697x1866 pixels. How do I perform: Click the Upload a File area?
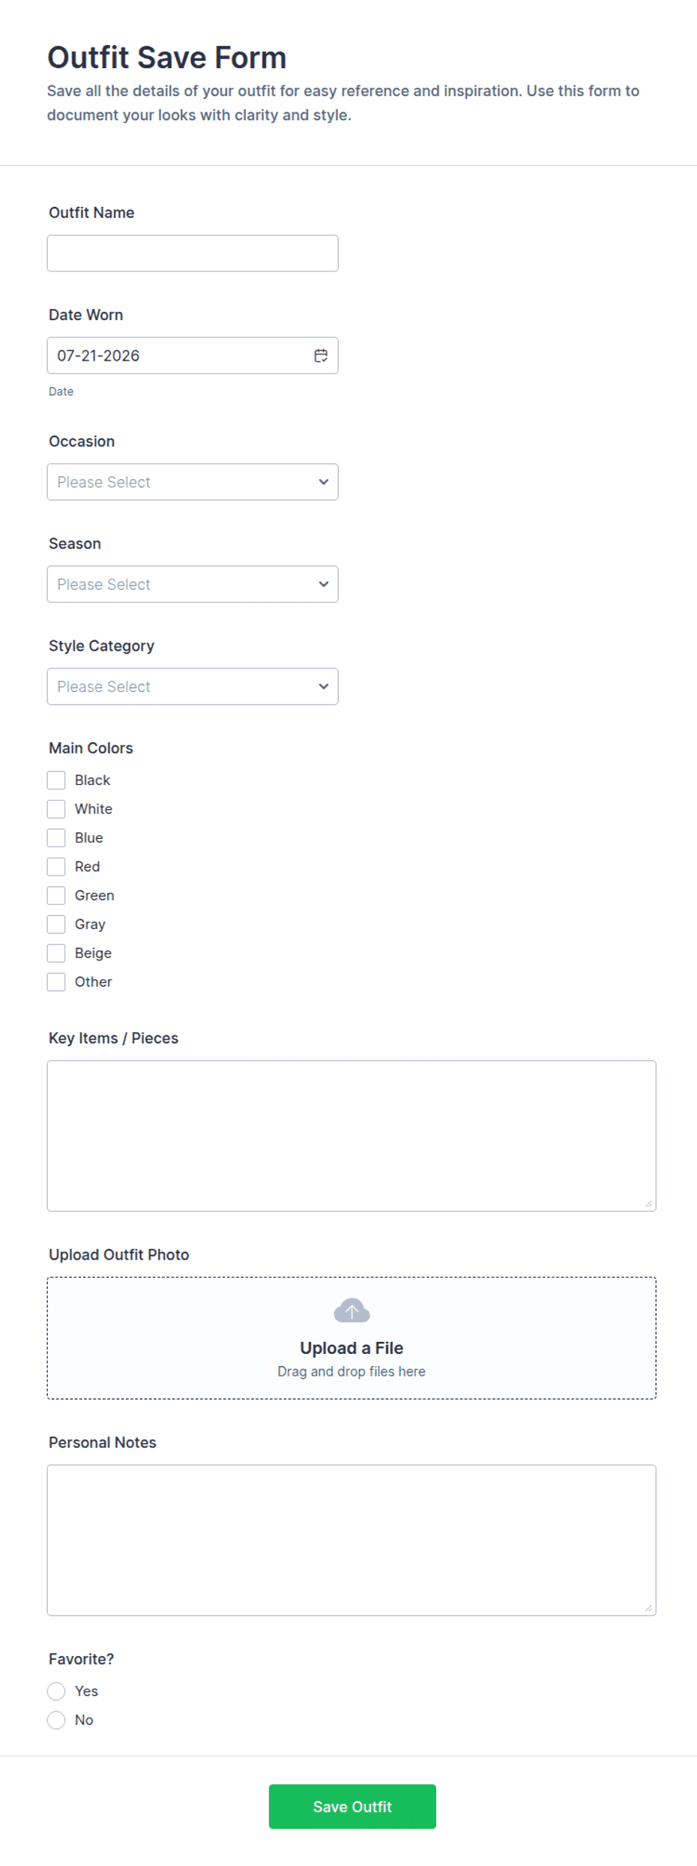pos(351,1338)
